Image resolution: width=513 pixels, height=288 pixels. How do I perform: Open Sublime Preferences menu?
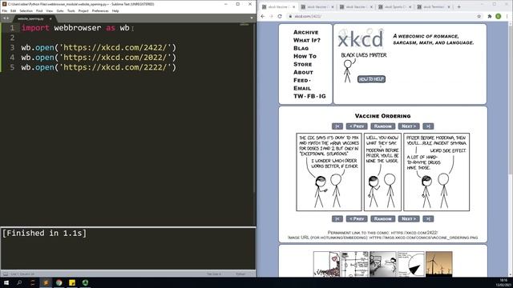tap(100, 10)
